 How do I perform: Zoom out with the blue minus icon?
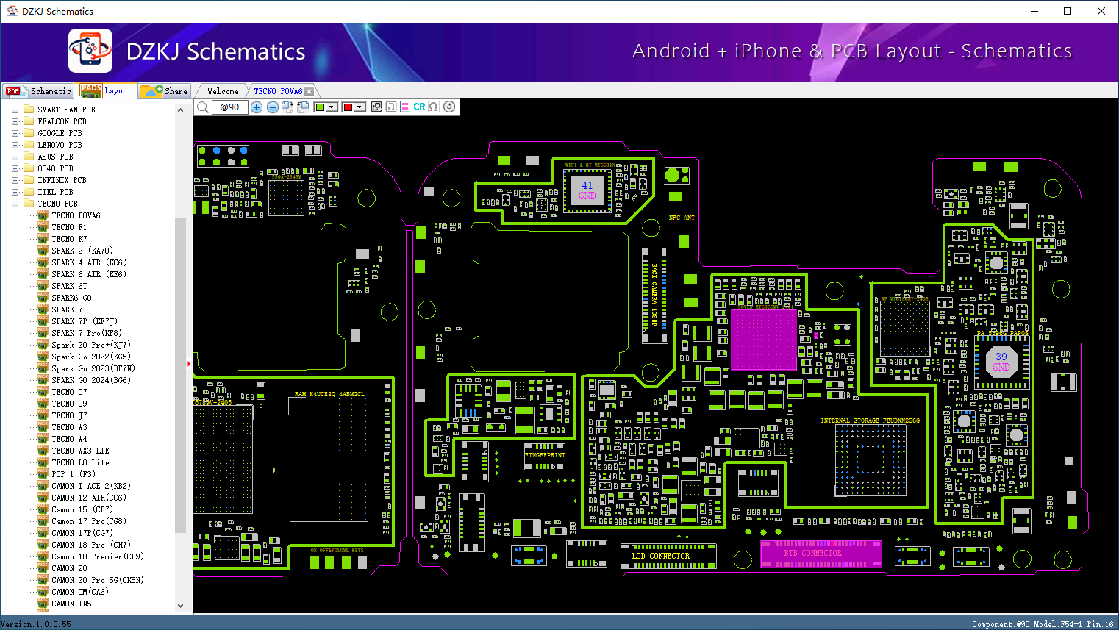pos(272,107)
